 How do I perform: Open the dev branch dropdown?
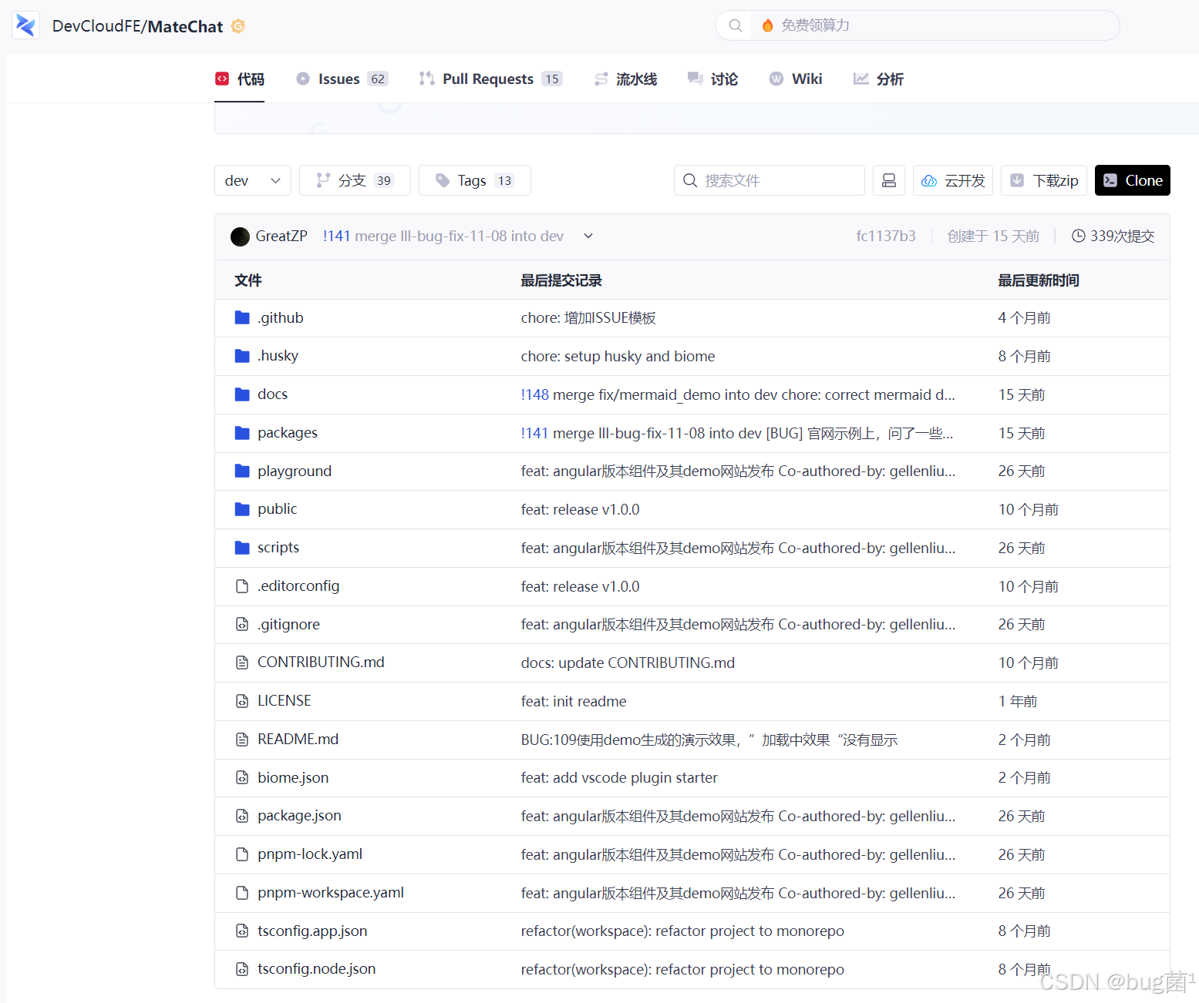253,180
